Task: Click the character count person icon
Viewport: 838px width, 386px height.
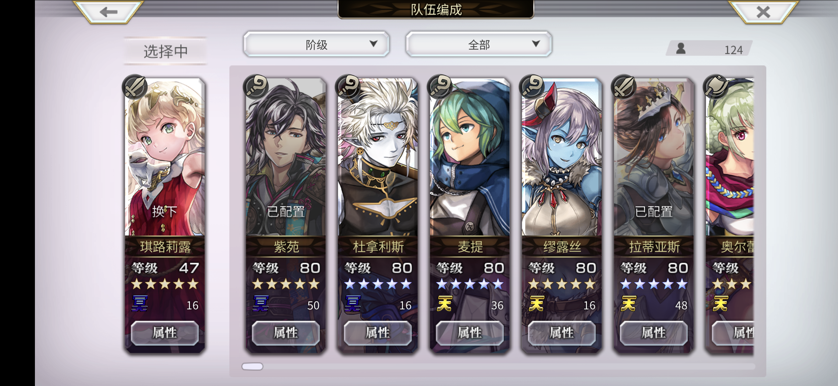Action: (681, 49)
